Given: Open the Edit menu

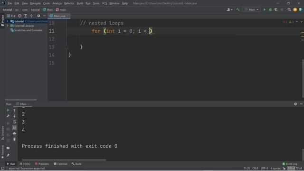Looking at the screenshot, I should pyautogui.click(x=17, y=3).
